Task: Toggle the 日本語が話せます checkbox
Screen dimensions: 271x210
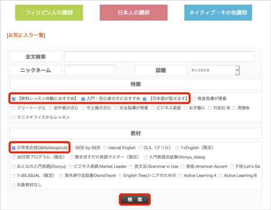Action: (x=145, y=99)
